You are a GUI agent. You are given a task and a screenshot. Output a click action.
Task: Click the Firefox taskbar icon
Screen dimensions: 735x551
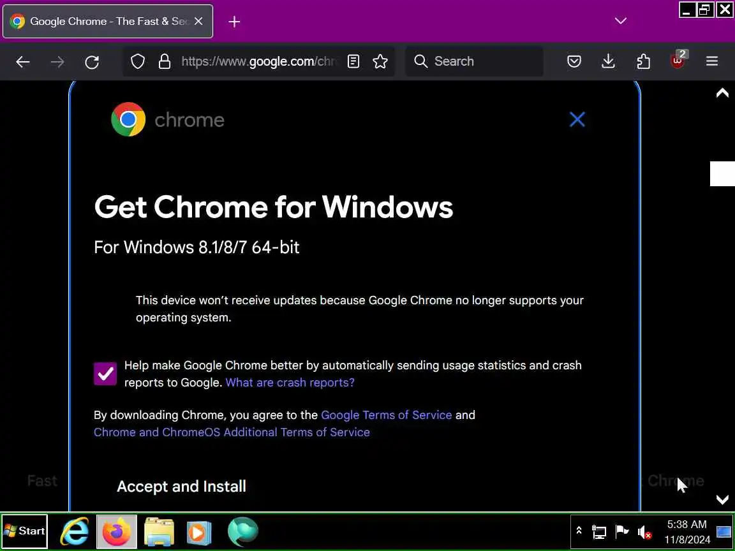pyautogui.click(x=117, y=531)
